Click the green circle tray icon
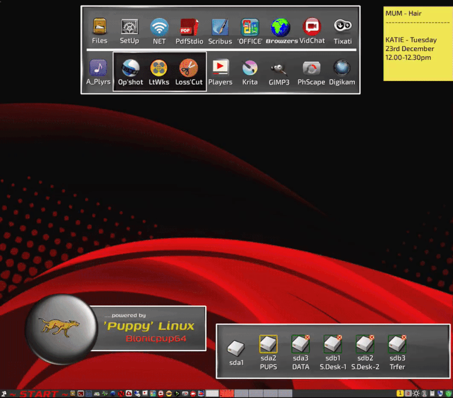This screenshot has width=453, height=398. click(449, 394)
